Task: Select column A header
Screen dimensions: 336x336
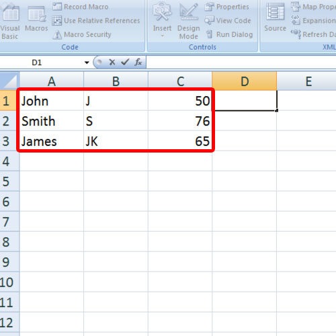Action: point(52,81)
